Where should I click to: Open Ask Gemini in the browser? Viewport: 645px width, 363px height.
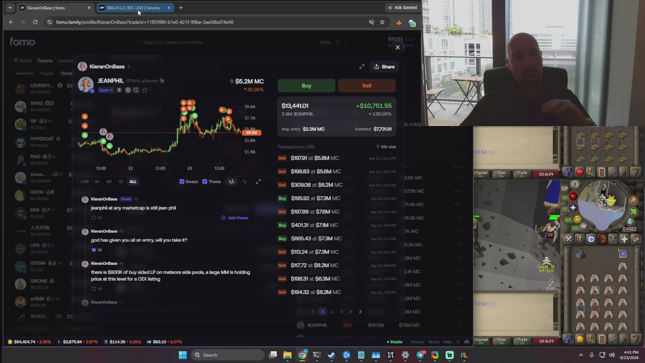[402, 7]
